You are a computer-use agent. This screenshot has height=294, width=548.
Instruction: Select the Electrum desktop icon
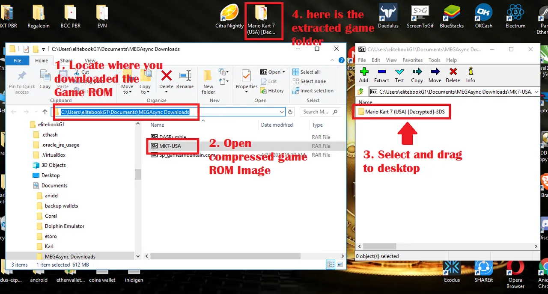[515, 17]
